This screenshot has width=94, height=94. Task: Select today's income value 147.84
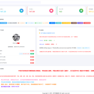tap(32, 11)
